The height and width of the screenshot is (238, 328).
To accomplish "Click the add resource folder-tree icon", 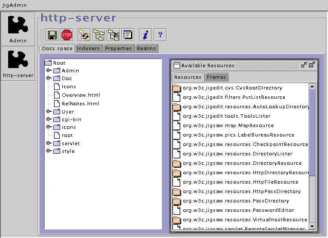I will click(99, 35).
